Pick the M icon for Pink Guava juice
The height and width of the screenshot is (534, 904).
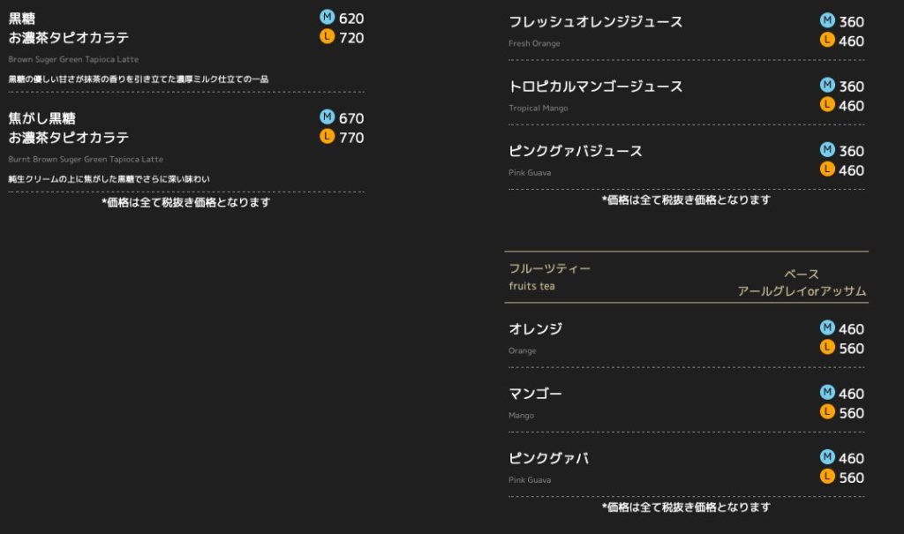pyautogui.click(x=827, y=150)
